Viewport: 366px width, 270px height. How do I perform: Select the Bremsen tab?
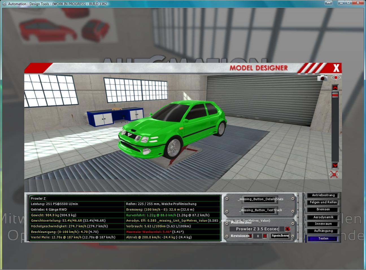pos(323,209)
